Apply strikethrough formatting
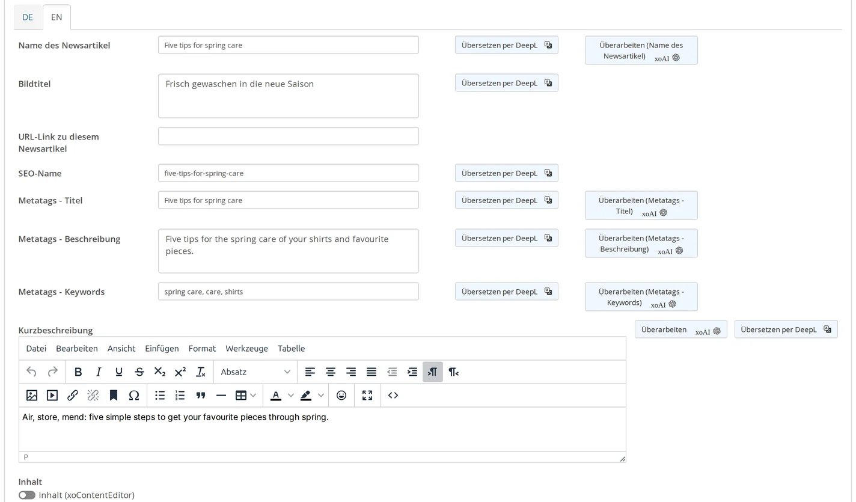 pos(139,372)
